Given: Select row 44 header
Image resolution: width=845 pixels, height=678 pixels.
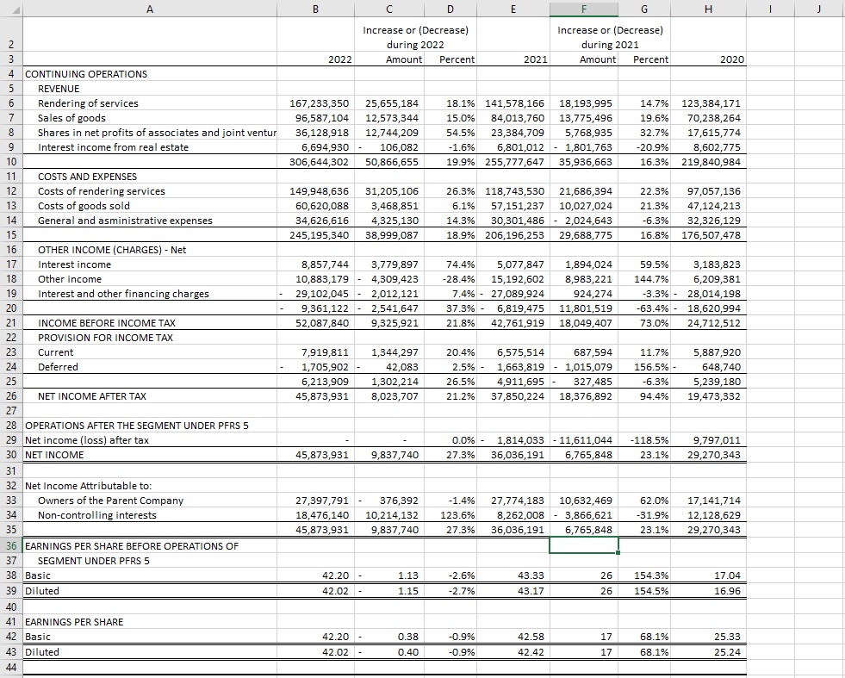Looking at the screenshot, I should (x=11, y=667).
